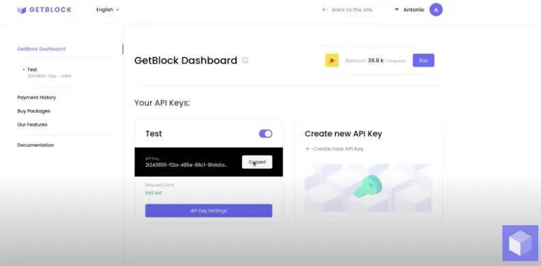Open Our Features section

[x=32, y=124]
